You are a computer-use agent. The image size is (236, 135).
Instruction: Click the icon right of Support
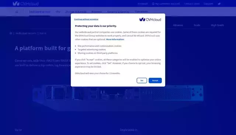coord(219,4)
